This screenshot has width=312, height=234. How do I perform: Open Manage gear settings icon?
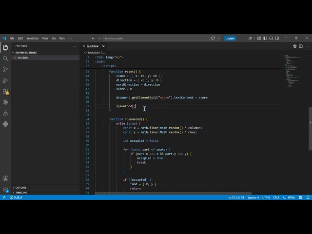coord(5,190)
